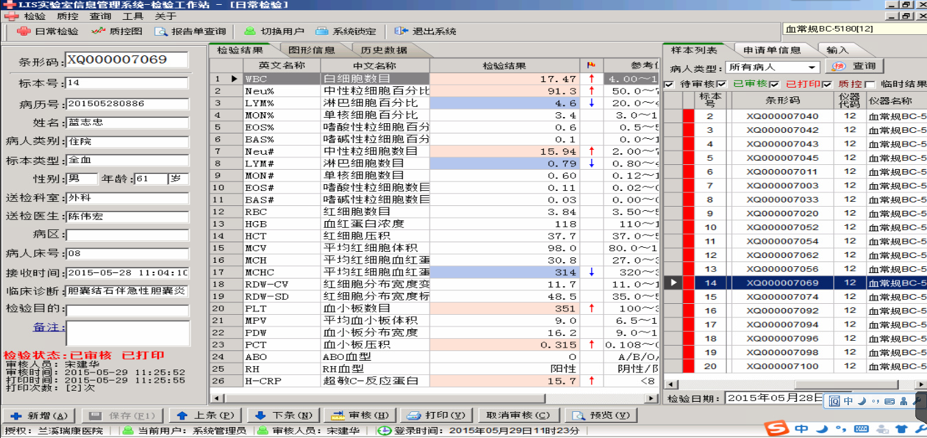
Task: Expand the 病人类型 patient type dropdown
Action: pyautogui.click(x=813, y=67)
